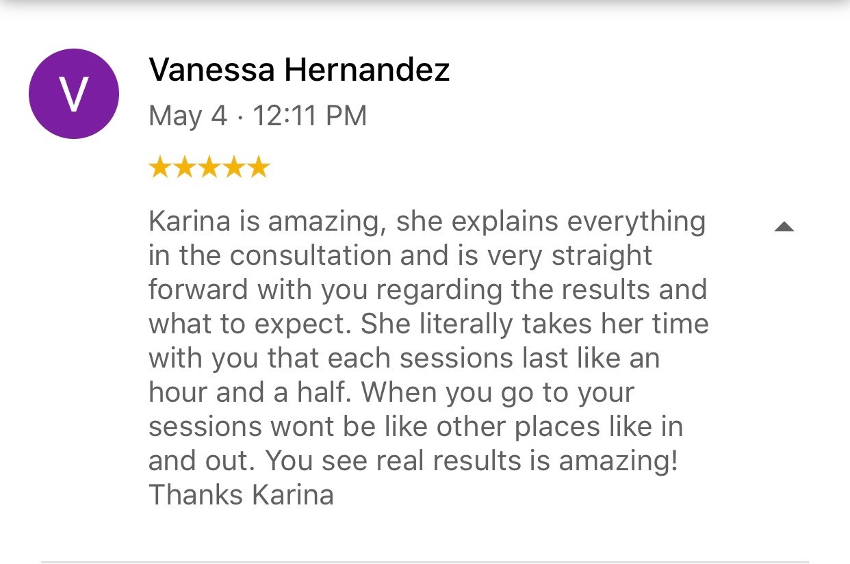Click the second yellow rating star
Image resolution: width=850 pixels, height=564 pixels.
184,167
